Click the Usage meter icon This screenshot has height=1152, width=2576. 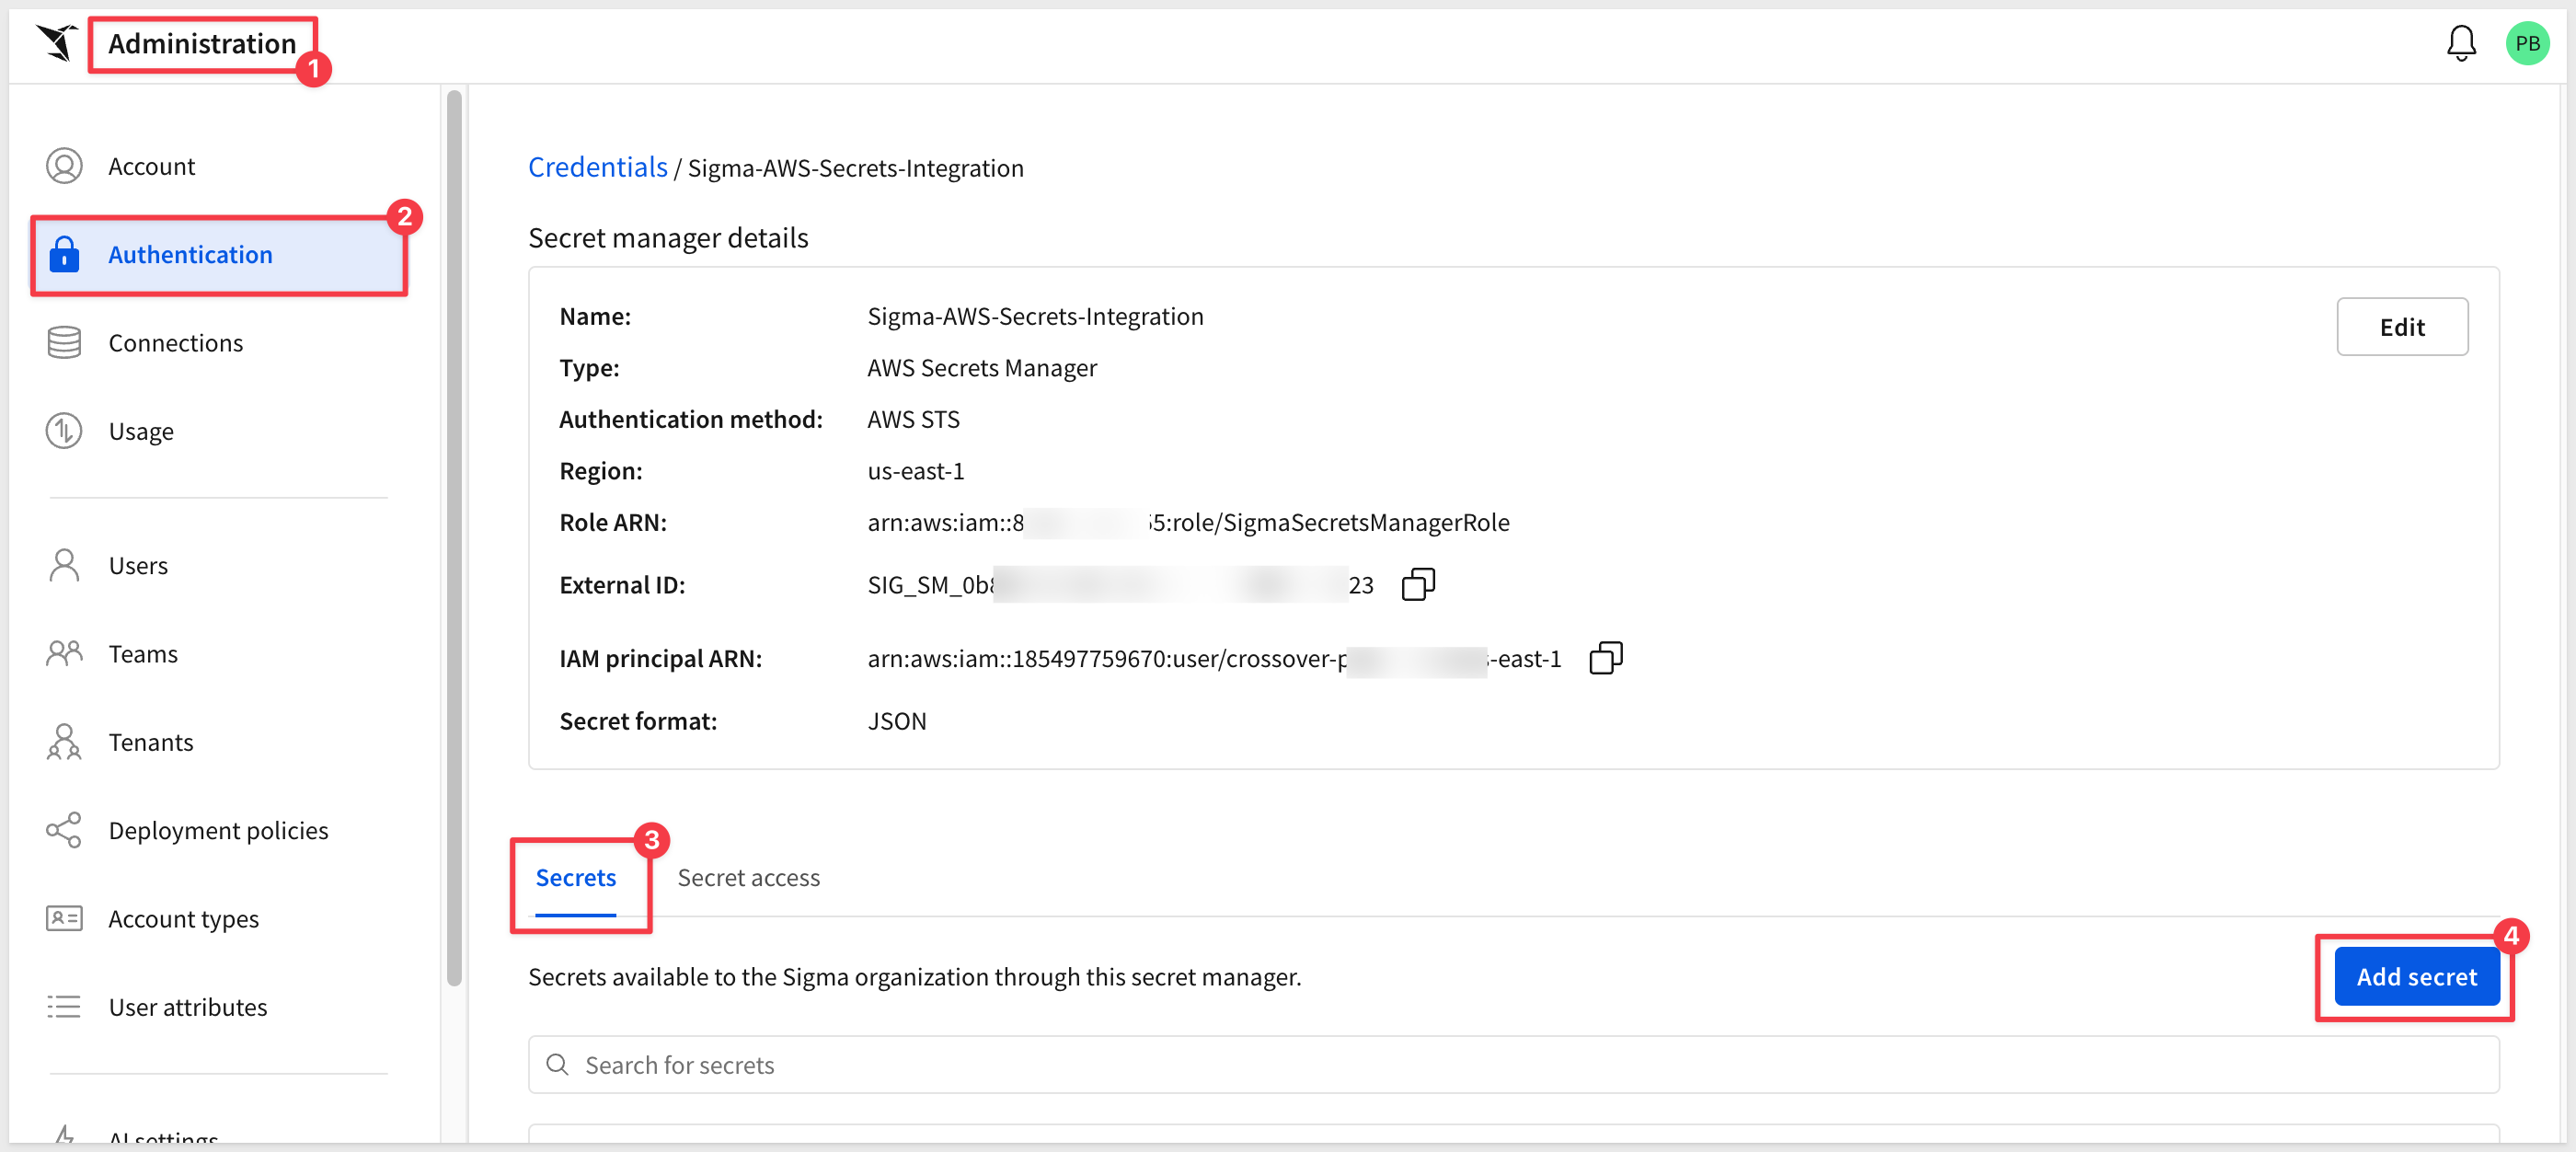click(64, 430)
